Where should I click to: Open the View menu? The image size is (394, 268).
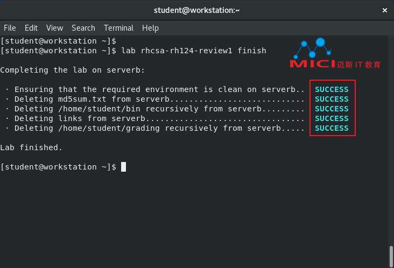(54, 28)
